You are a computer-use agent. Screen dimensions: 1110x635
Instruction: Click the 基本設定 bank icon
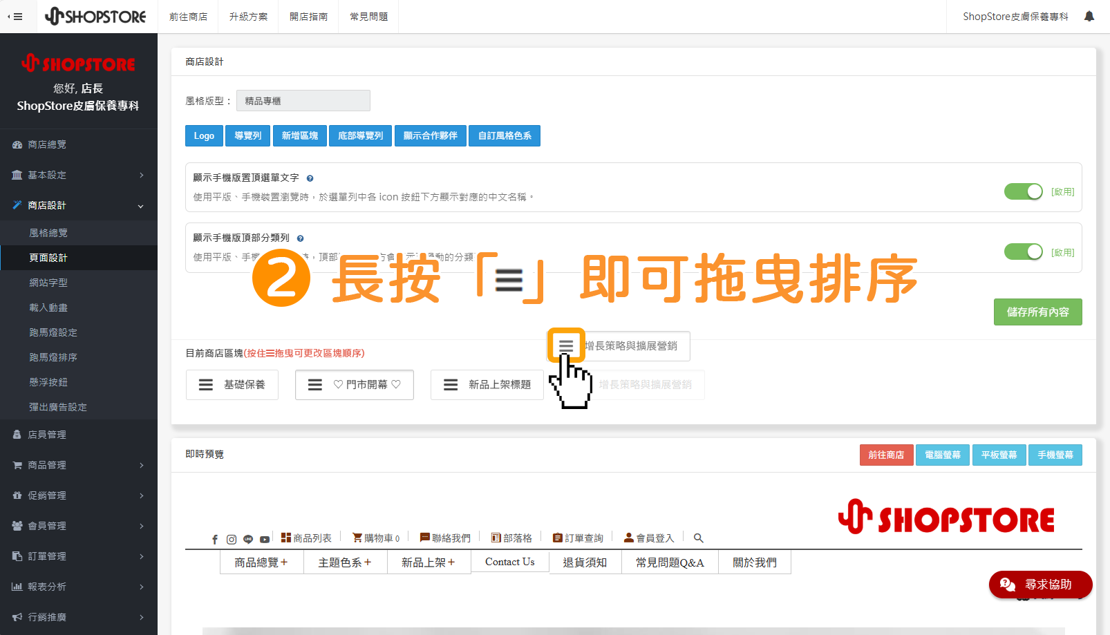(17, 176)
